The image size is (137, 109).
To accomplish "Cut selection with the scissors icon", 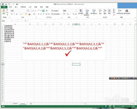I will [7, 10].
